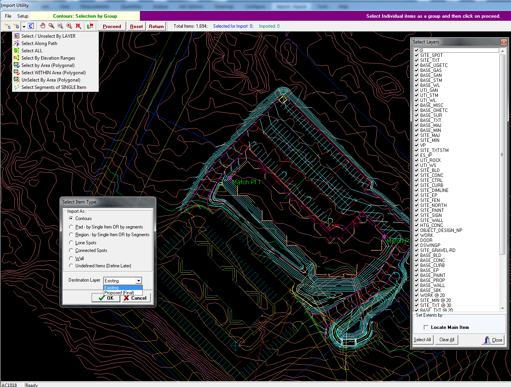This screenshot has height=387, width=511.
Task: Click the blue C toolbar icon
Action: (x=30, y=26)
